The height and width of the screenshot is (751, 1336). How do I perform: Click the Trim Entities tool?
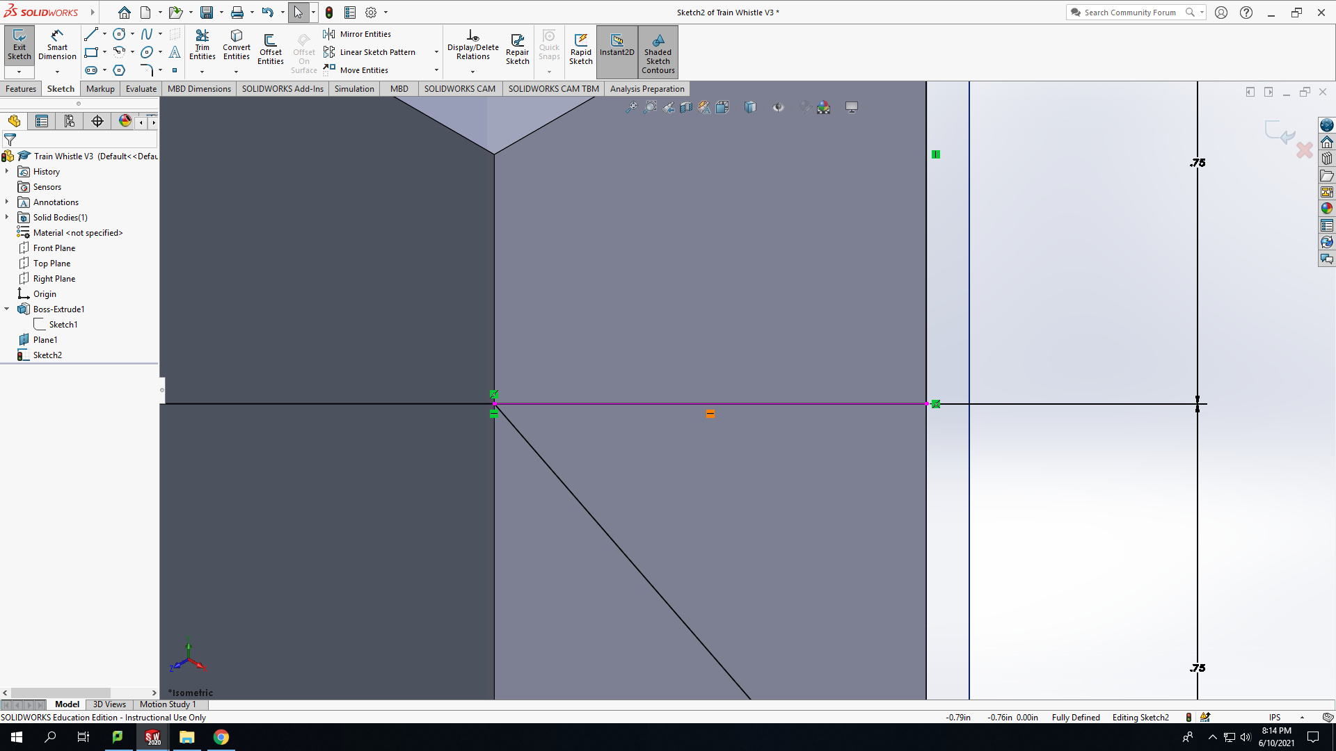click(202, 45)
